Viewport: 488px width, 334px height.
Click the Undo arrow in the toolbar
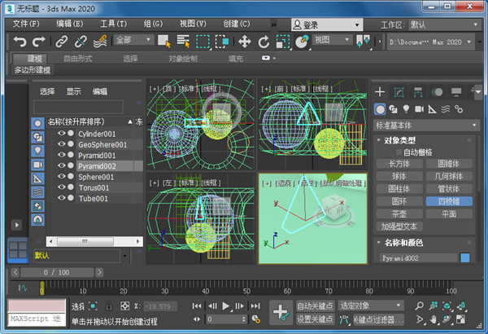[x=20, y=41]
